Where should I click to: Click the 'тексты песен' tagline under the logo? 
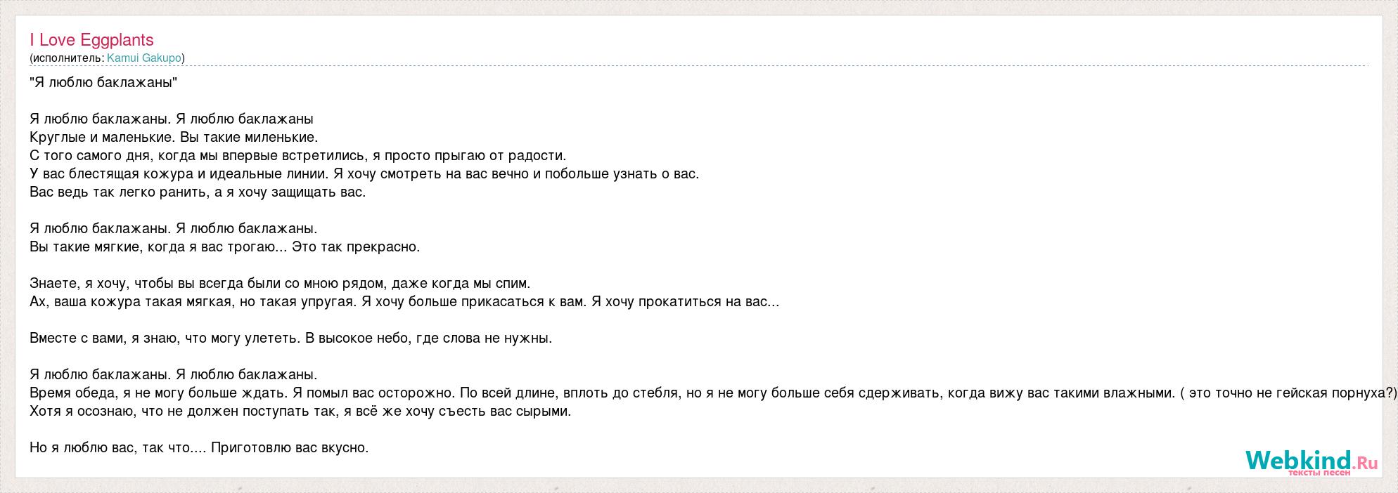[x=1319, y=473]
